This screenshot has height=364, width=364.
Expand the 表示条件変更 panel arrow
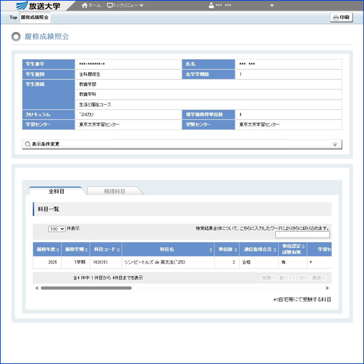pyautogui.click(x=335, y=144)
